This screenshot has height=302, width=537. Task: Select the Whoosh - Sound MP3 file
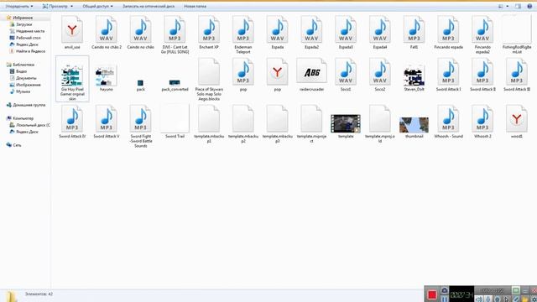pos(448,121)
